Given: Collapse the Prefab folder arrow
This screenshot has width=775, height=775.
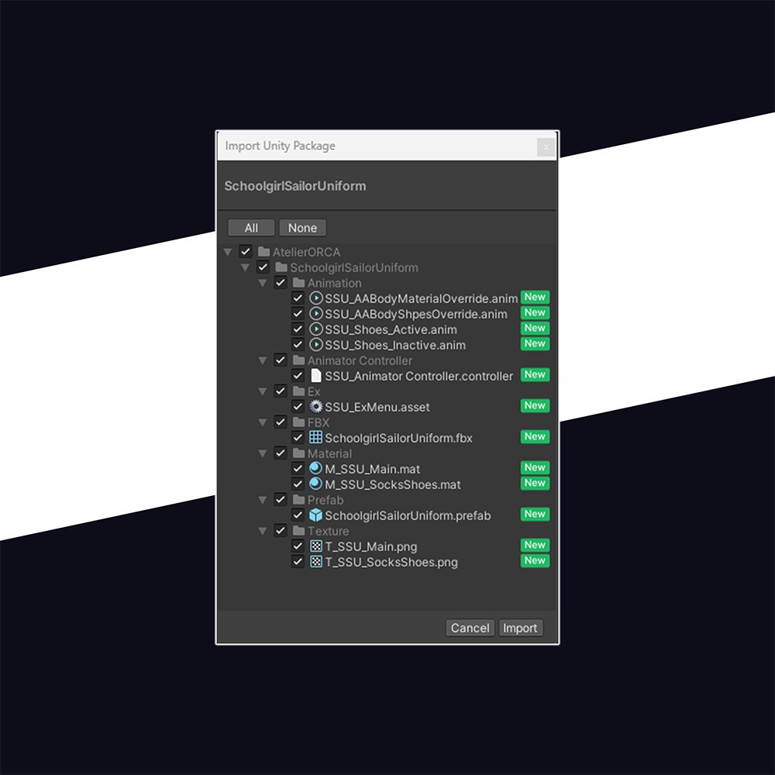Looking at the screenshot, I should (263, 500).
